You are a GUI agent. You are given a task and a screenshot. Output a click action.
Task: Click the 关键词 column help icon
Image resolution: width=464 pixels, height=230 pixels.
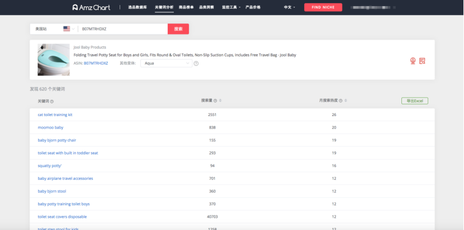[52, 102]
